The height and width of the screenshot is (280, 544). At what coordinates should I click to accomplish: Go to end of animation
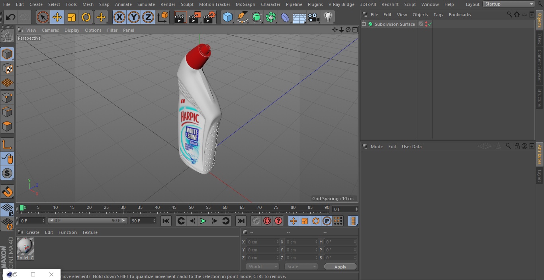click(241, 221)
